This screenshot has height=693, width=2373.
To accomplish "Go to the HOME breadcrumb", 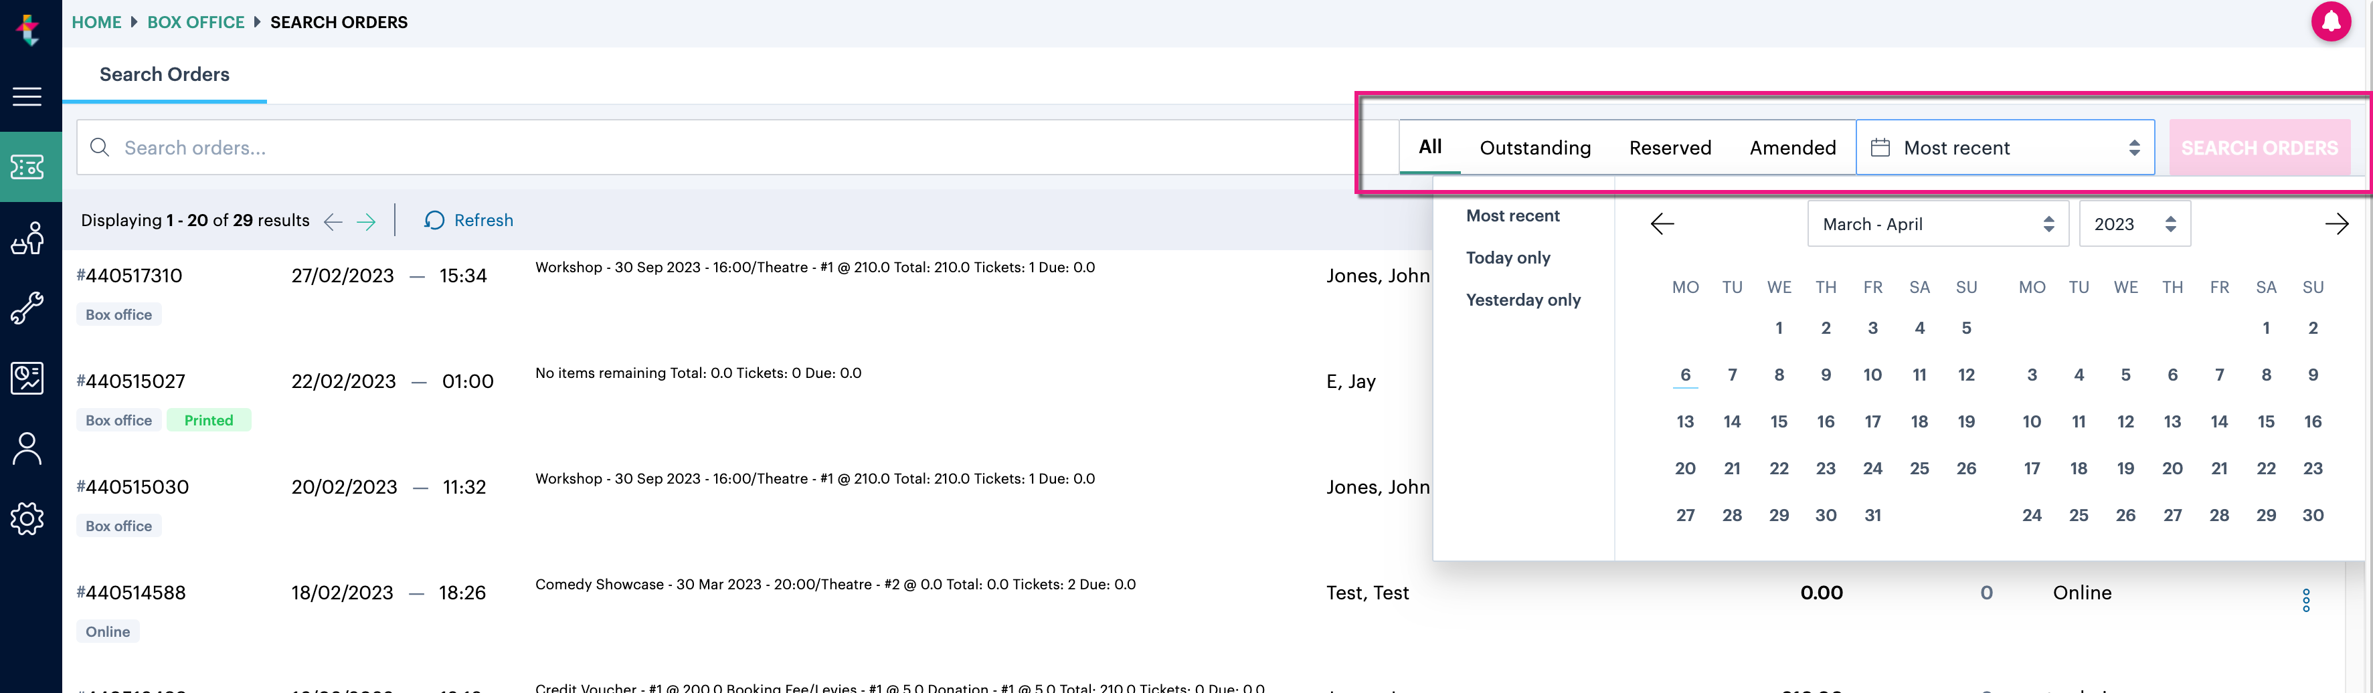I will pyautogui.click(x=97, y=22).
